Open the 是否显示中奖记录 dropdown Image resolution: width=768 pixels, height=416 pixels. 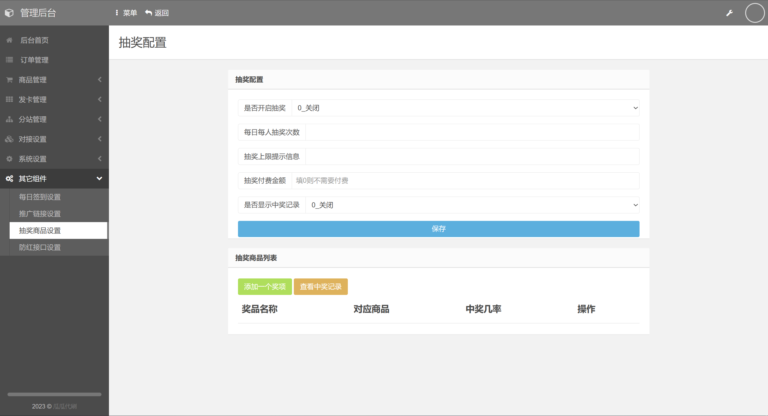pyautogui.click(x=472, y=205)
